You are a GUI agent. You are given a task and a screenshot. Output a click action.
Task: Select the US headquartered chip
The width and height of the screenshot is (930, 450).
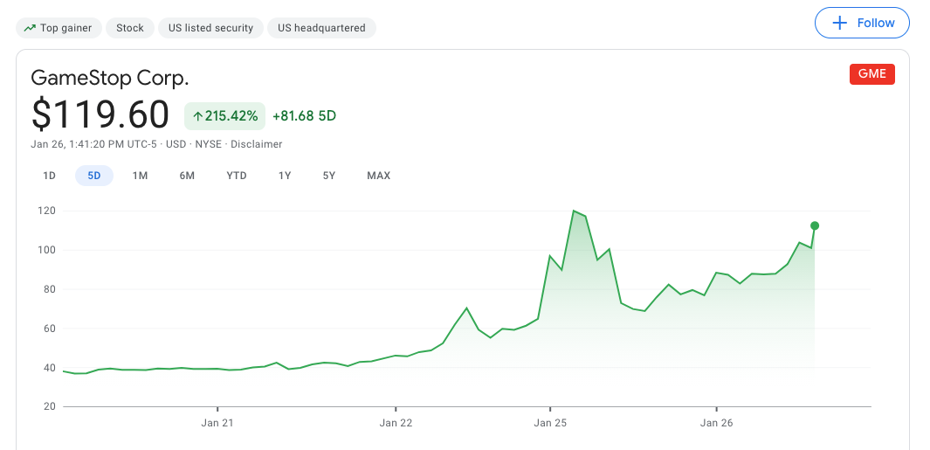coord(321,28)
